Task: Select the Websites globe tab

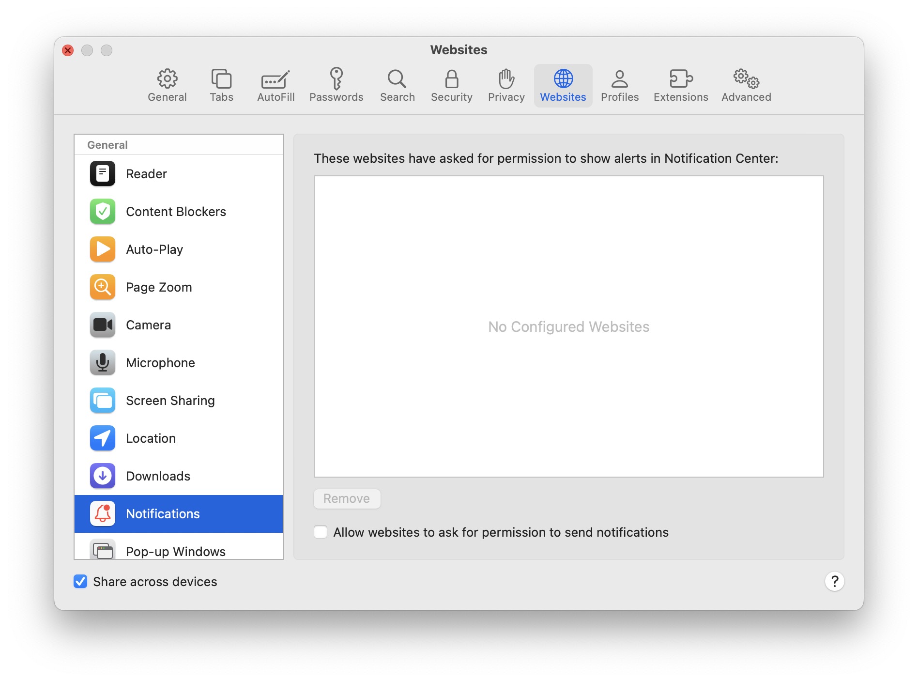Action: tap(563, 86)
